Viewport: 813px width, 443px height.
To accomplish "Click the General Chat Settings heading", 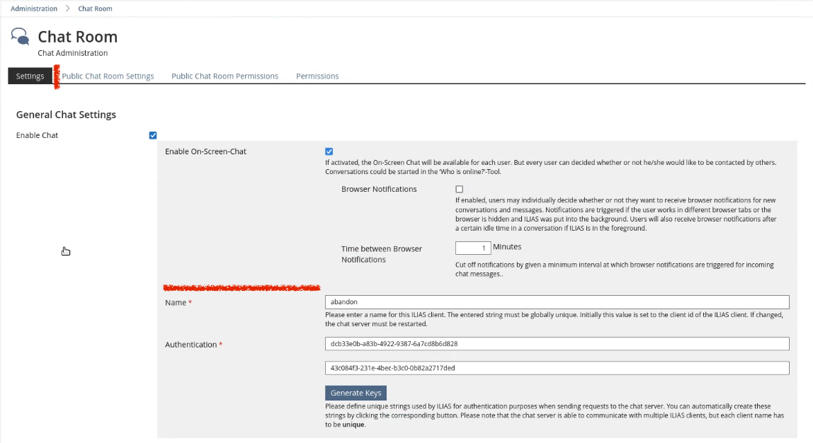I will pos(66,115).
